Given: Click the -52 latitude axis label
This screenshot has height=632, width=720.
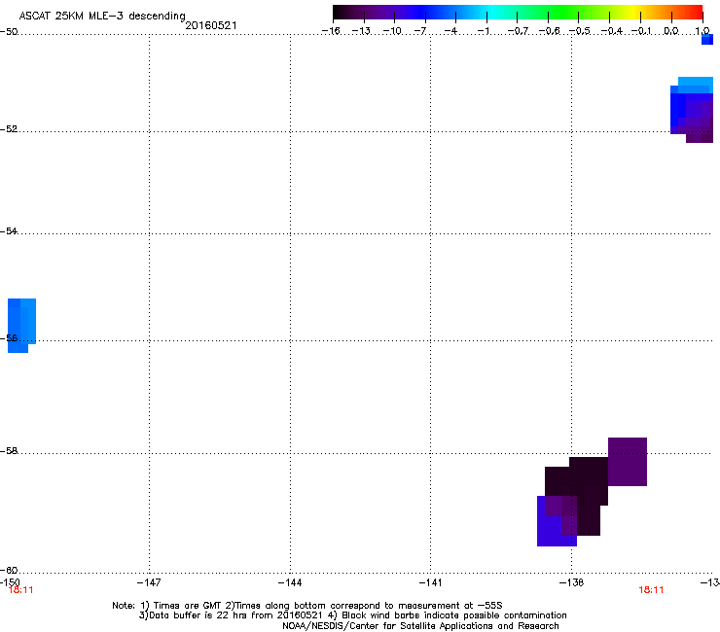Looking at the screenshot, I should (x=9, y=129).
